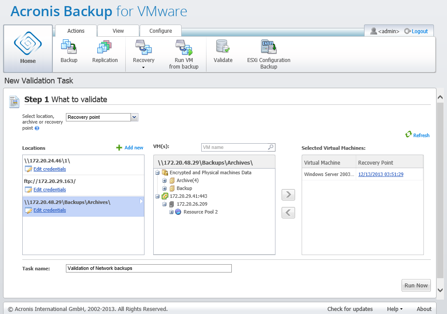Screen dimensions: 447x314
Task: Expand the Backup tree node
Action: click(165, 189)
